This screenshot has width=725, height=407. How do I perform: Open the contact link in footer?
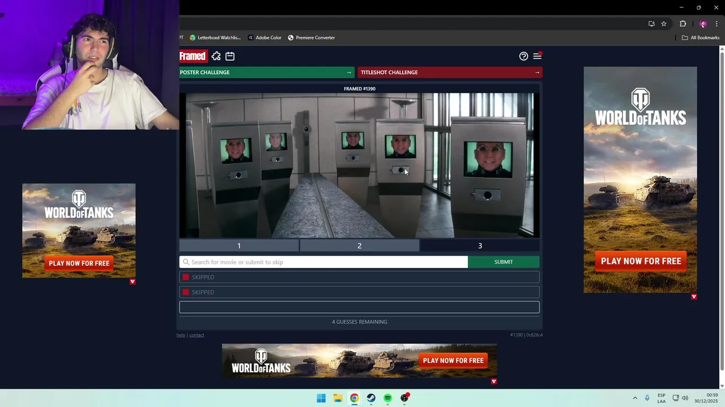(197, 335)
